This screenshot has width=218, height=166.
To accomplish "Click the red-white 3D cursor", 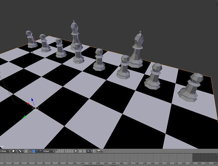I will click(33, 39).
